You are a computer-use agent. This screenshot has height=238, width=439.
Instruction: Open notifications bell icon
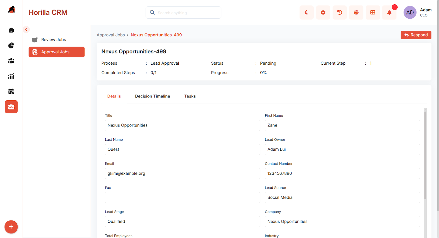389,12
